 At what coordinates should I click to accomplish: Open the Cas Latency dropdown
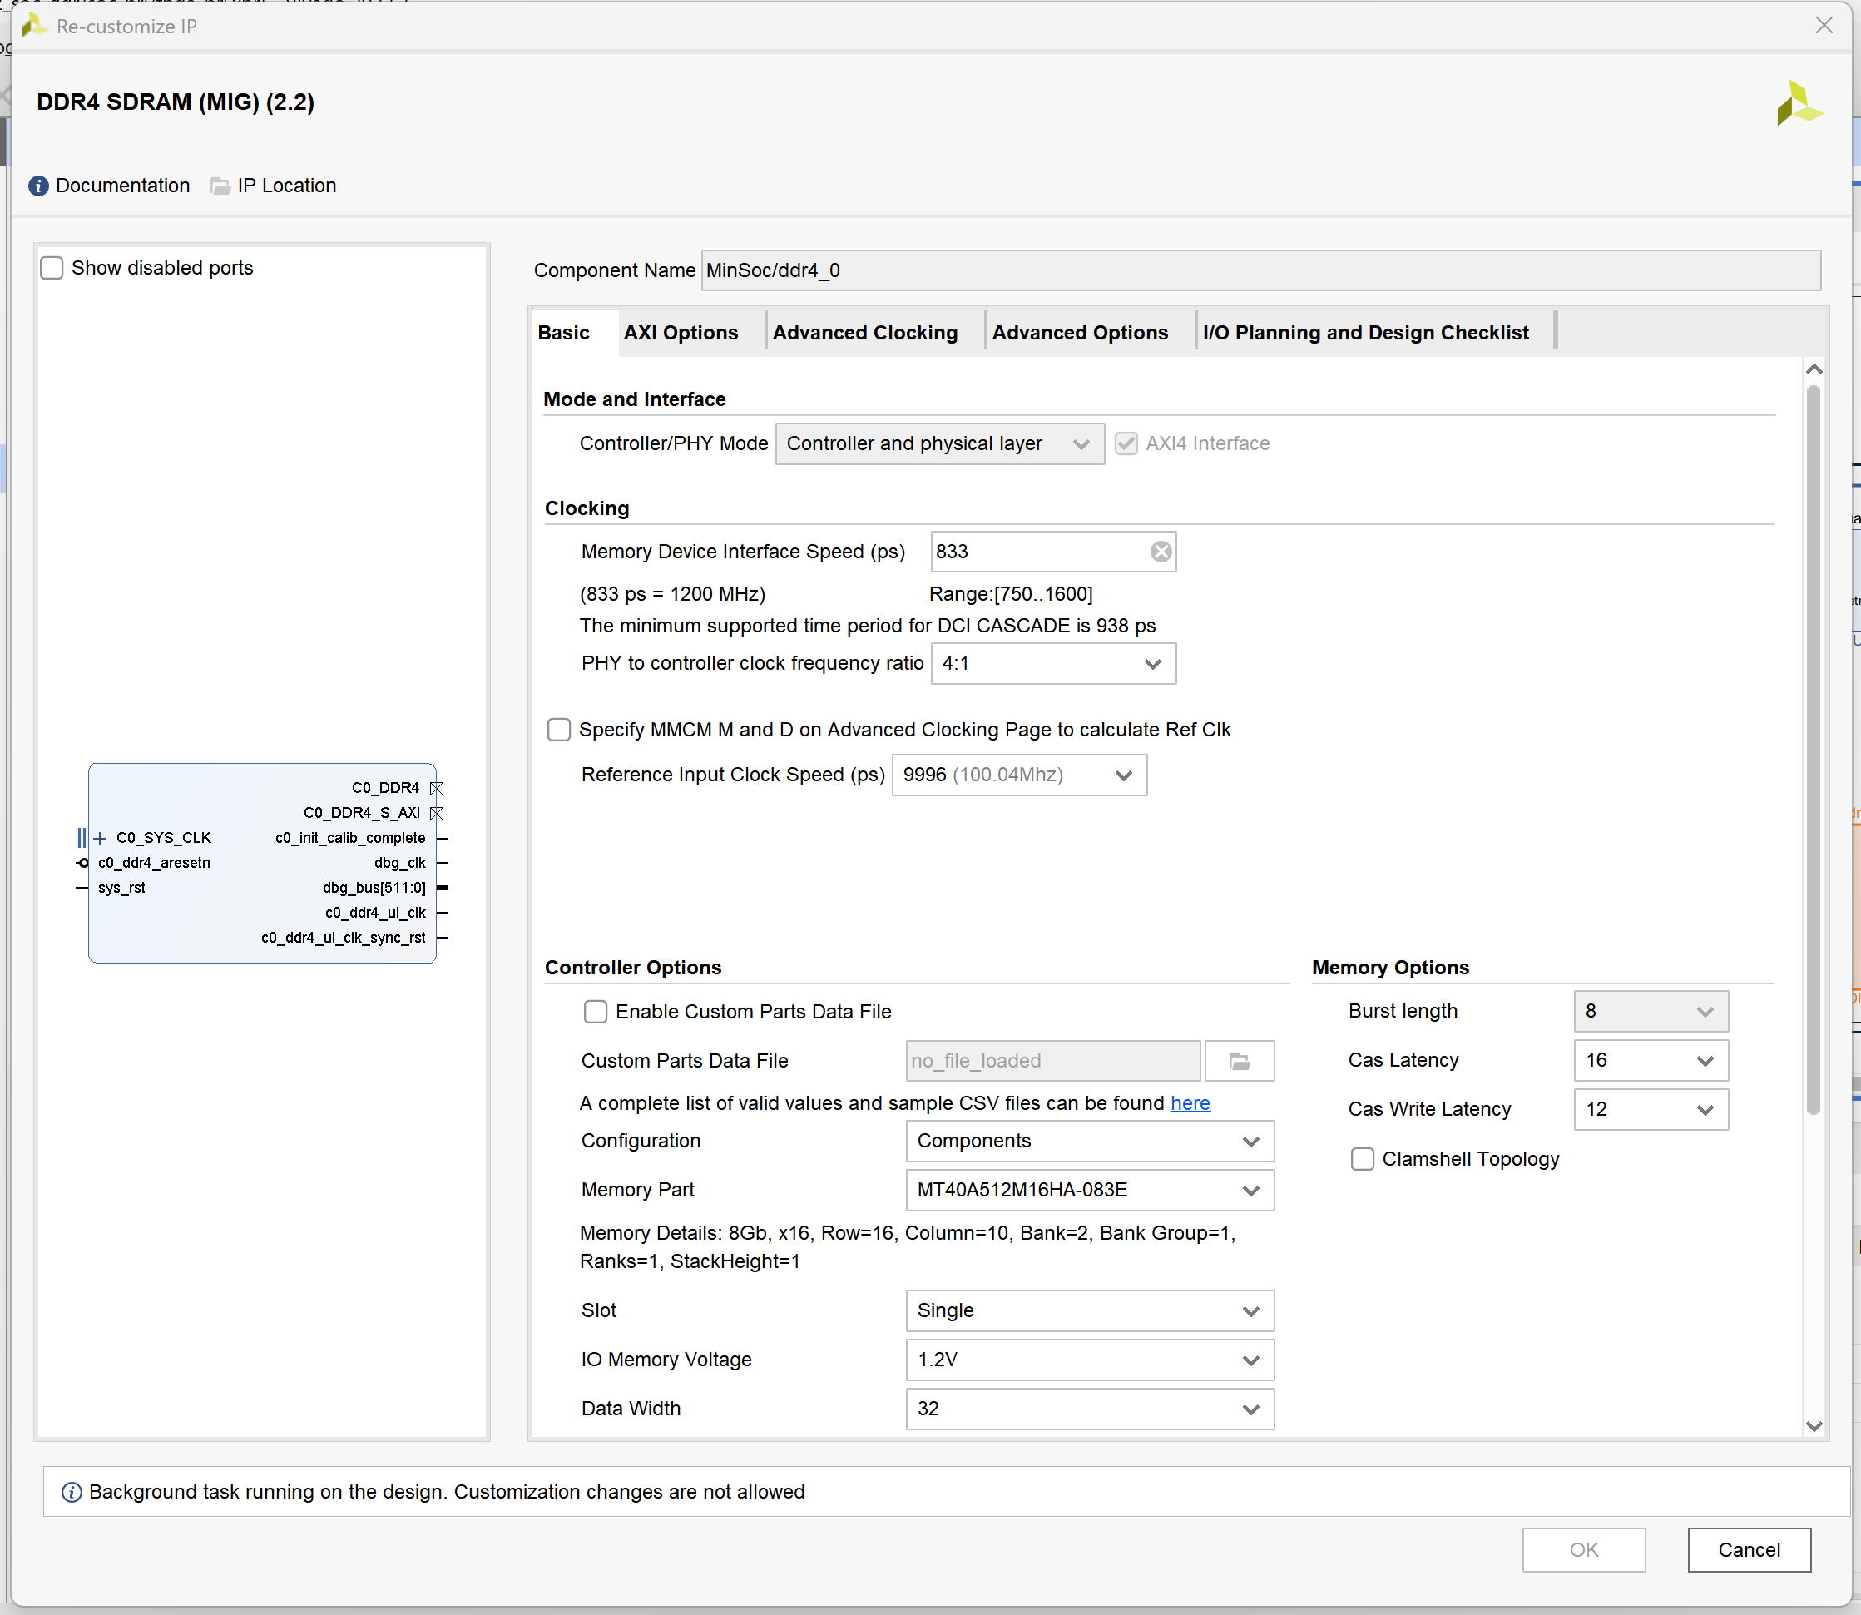click(x=1651, y=1061)
